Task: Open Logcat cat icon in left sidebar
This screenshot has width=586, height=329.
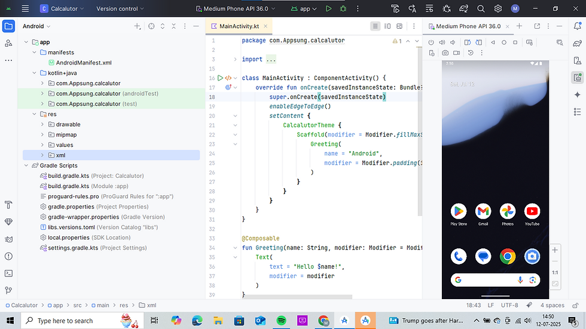Action: coord(8,239)
